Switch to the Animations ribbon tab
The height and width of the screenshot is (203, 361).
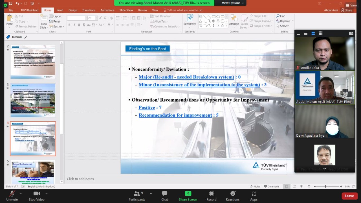tap(107, 10)
